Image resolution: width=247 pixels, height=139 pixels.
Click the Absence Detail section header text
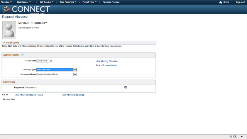[11, 55]
